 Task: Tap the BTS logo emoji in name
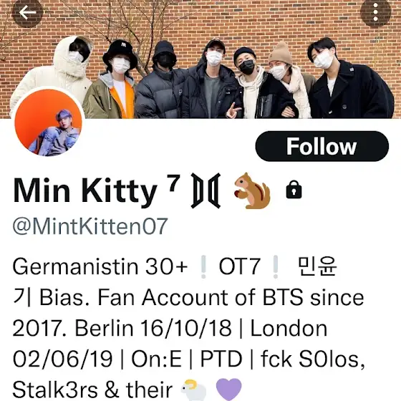206,190
